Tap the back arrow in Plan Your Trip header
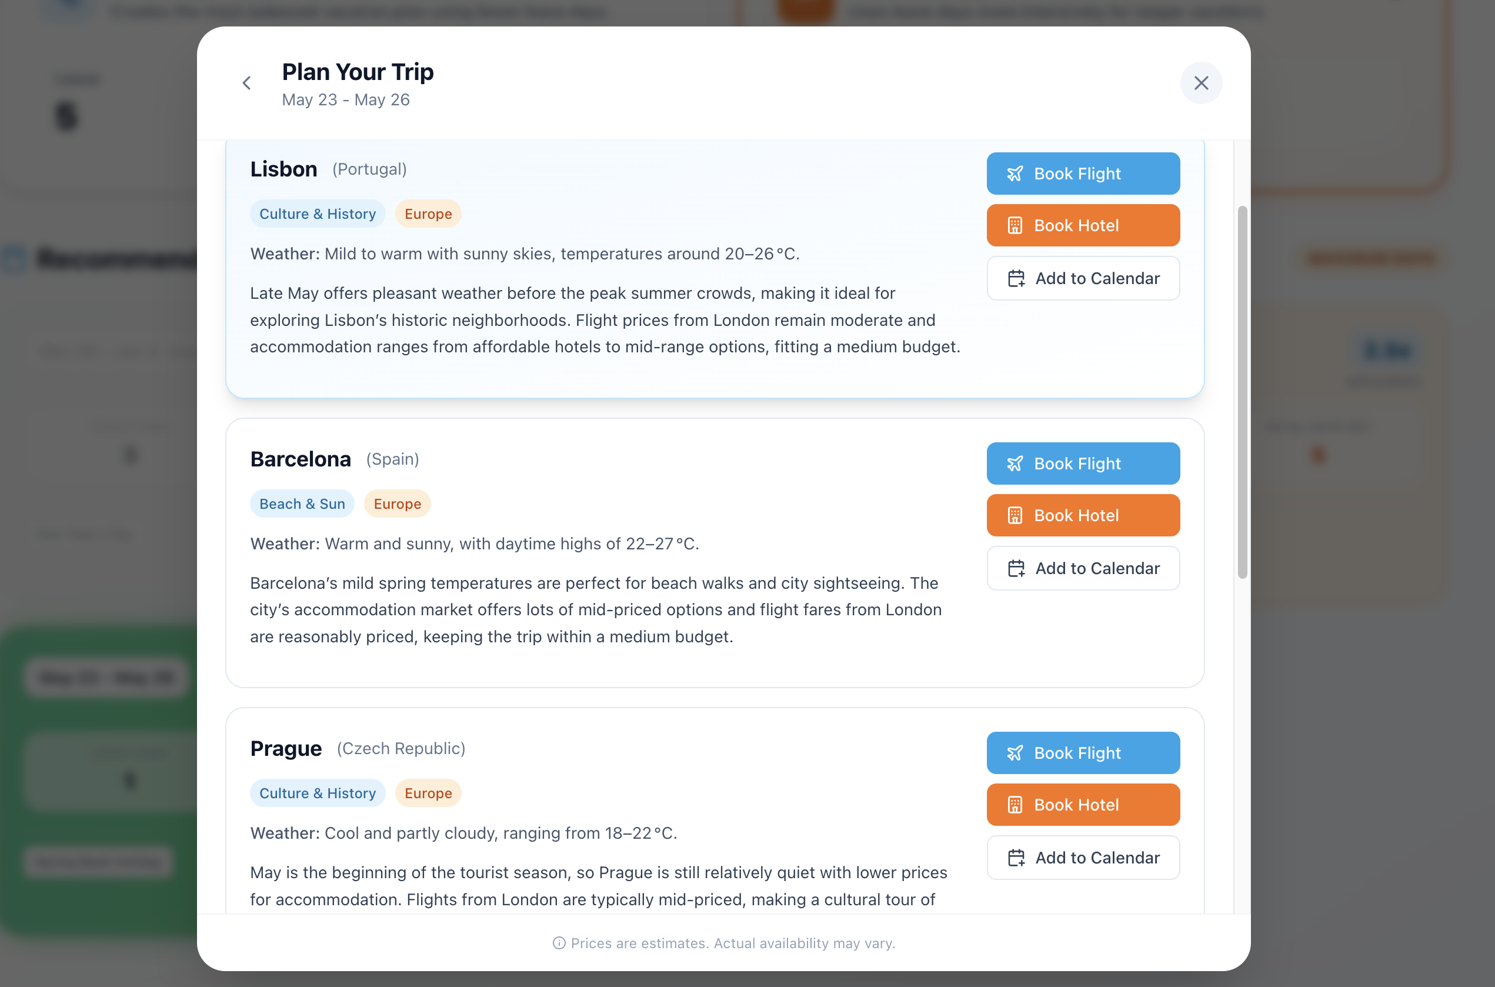Screen dimensions: 1495x987 click(246, 82)
